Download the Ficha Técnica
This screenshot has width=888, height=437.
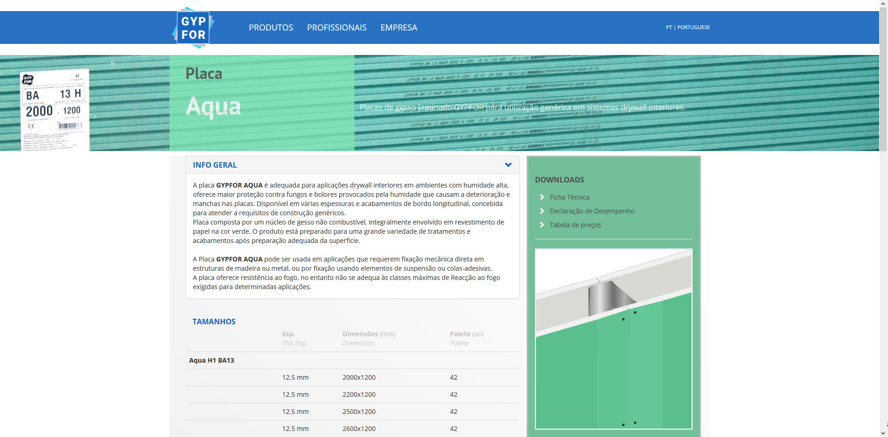click(x=569, y=197)
